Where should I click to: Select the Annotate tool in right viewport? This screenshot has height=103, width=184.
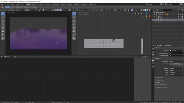(74, 35)
